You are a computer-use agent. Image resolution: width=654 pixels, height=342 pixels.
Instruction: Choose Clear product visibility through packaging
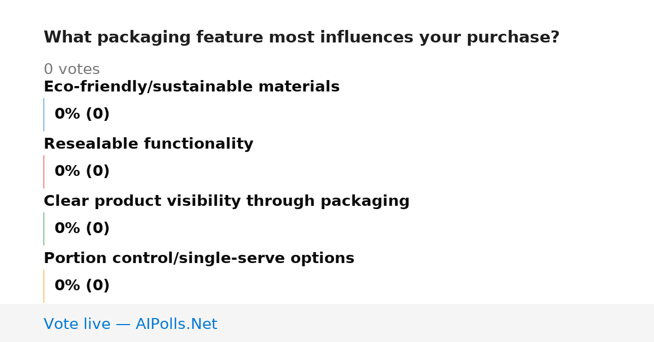click(x=226, y=201)
